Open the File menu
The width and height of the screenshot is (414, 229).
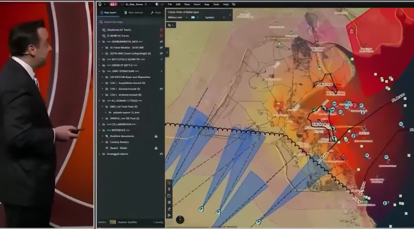[x=170, y=4]
